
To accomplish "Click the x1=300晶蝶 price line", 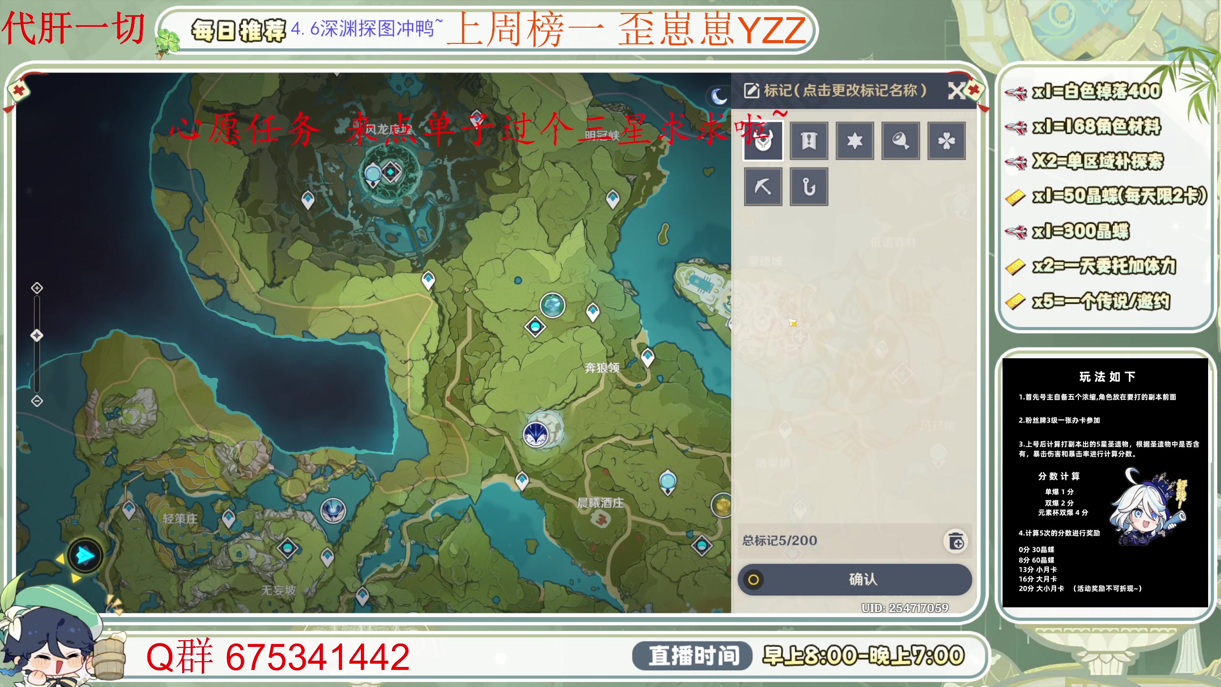I will click(x=1081, y=231).
